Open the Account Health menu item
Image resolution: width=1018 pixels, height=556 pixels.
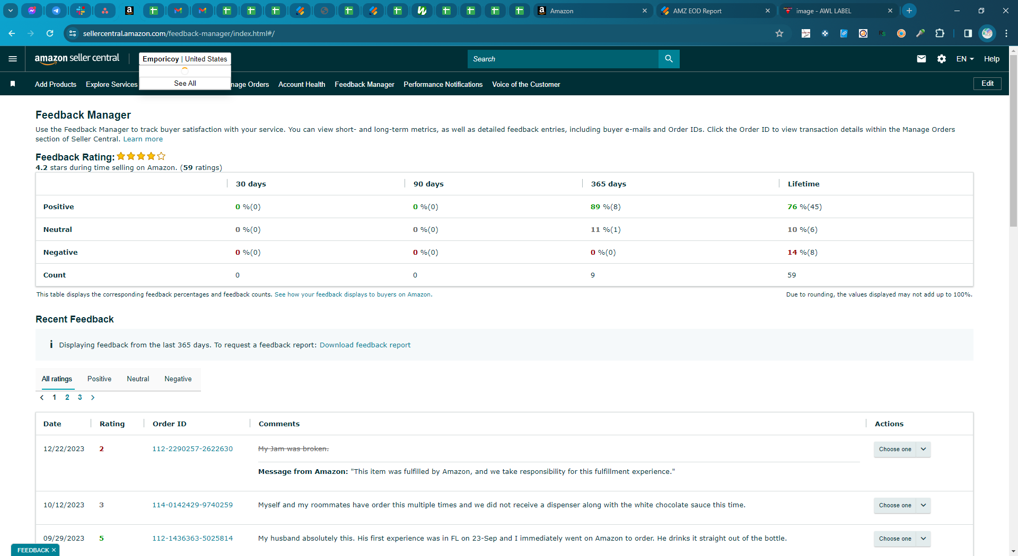pyautogui.click(x=302, y=84)
